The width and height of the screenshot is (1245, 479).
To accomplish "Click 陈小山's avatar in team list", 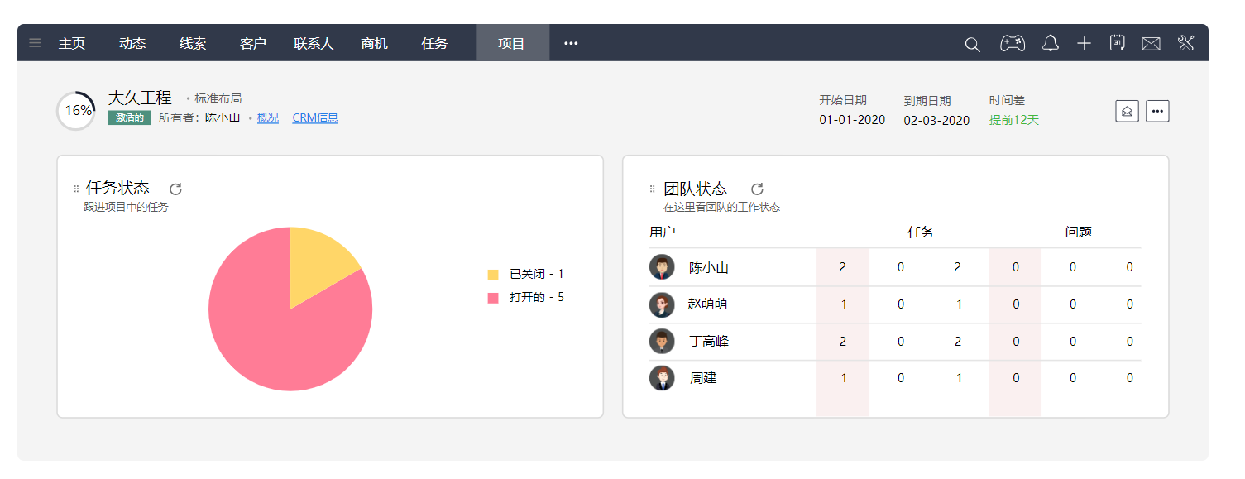I will pyautogui.click(x=663, y=267).
